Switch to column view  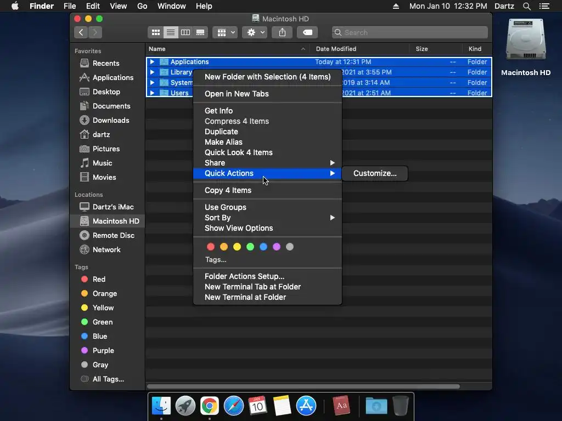coord(186,32)
